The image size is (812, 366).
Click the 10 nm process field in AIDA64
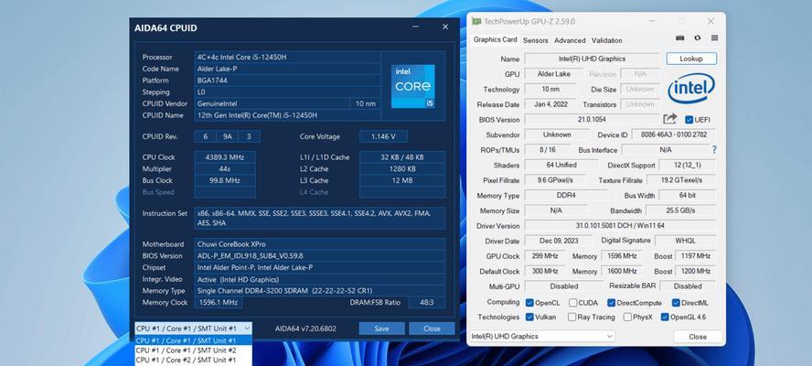pos(365,103)
